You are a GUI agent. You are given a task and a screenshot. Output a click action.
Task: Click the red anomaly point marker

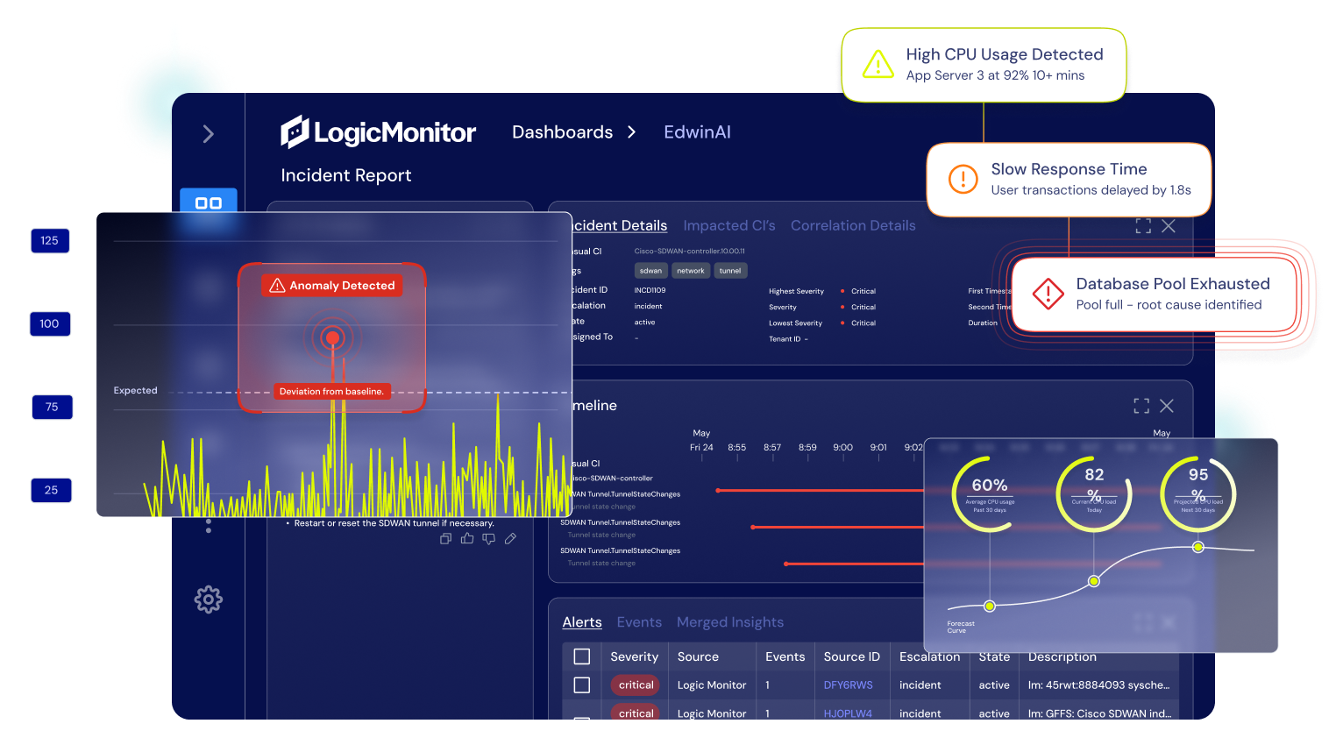pyautogui.click(x=331, y=337)
